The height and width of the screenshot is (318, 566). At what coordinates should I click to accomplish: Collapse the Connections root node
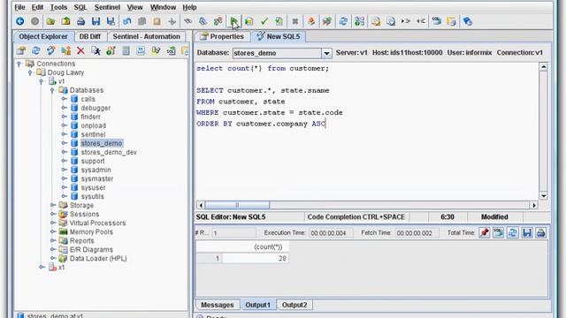(19, 64)
